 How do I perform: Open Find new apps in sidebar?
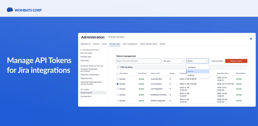[86, 53]
